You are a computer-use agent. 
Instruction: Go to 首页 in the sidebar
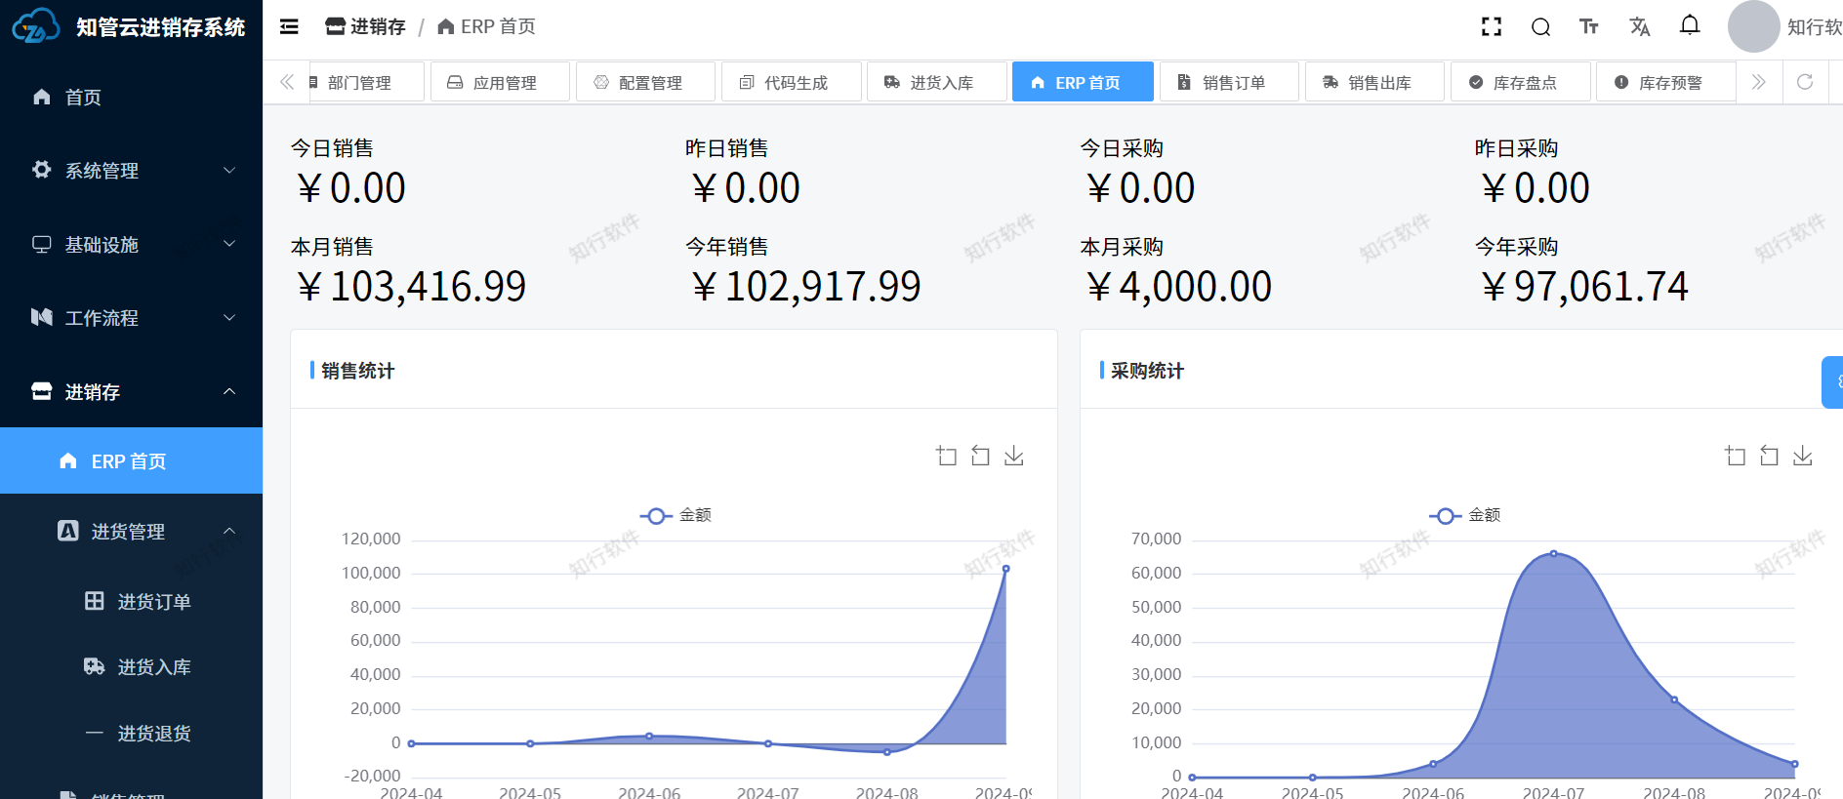pos(82,98)
